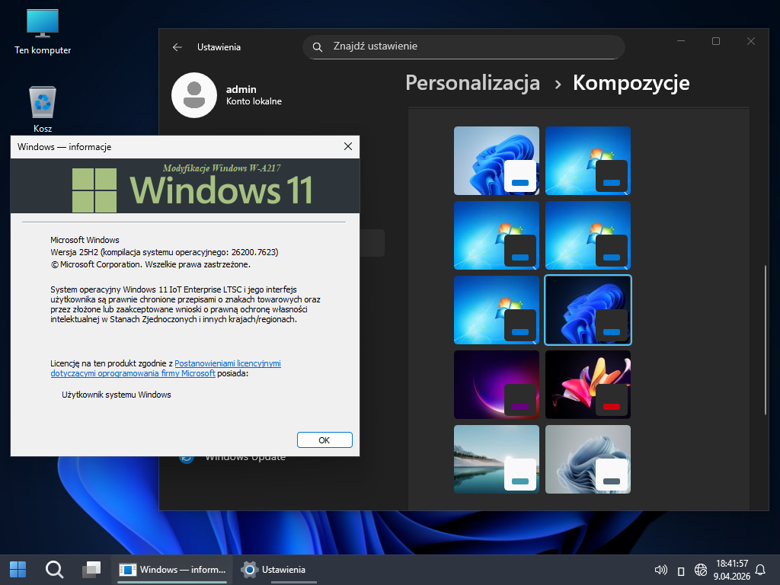Click the Windows Start button
780x585 pixels.
18,569
